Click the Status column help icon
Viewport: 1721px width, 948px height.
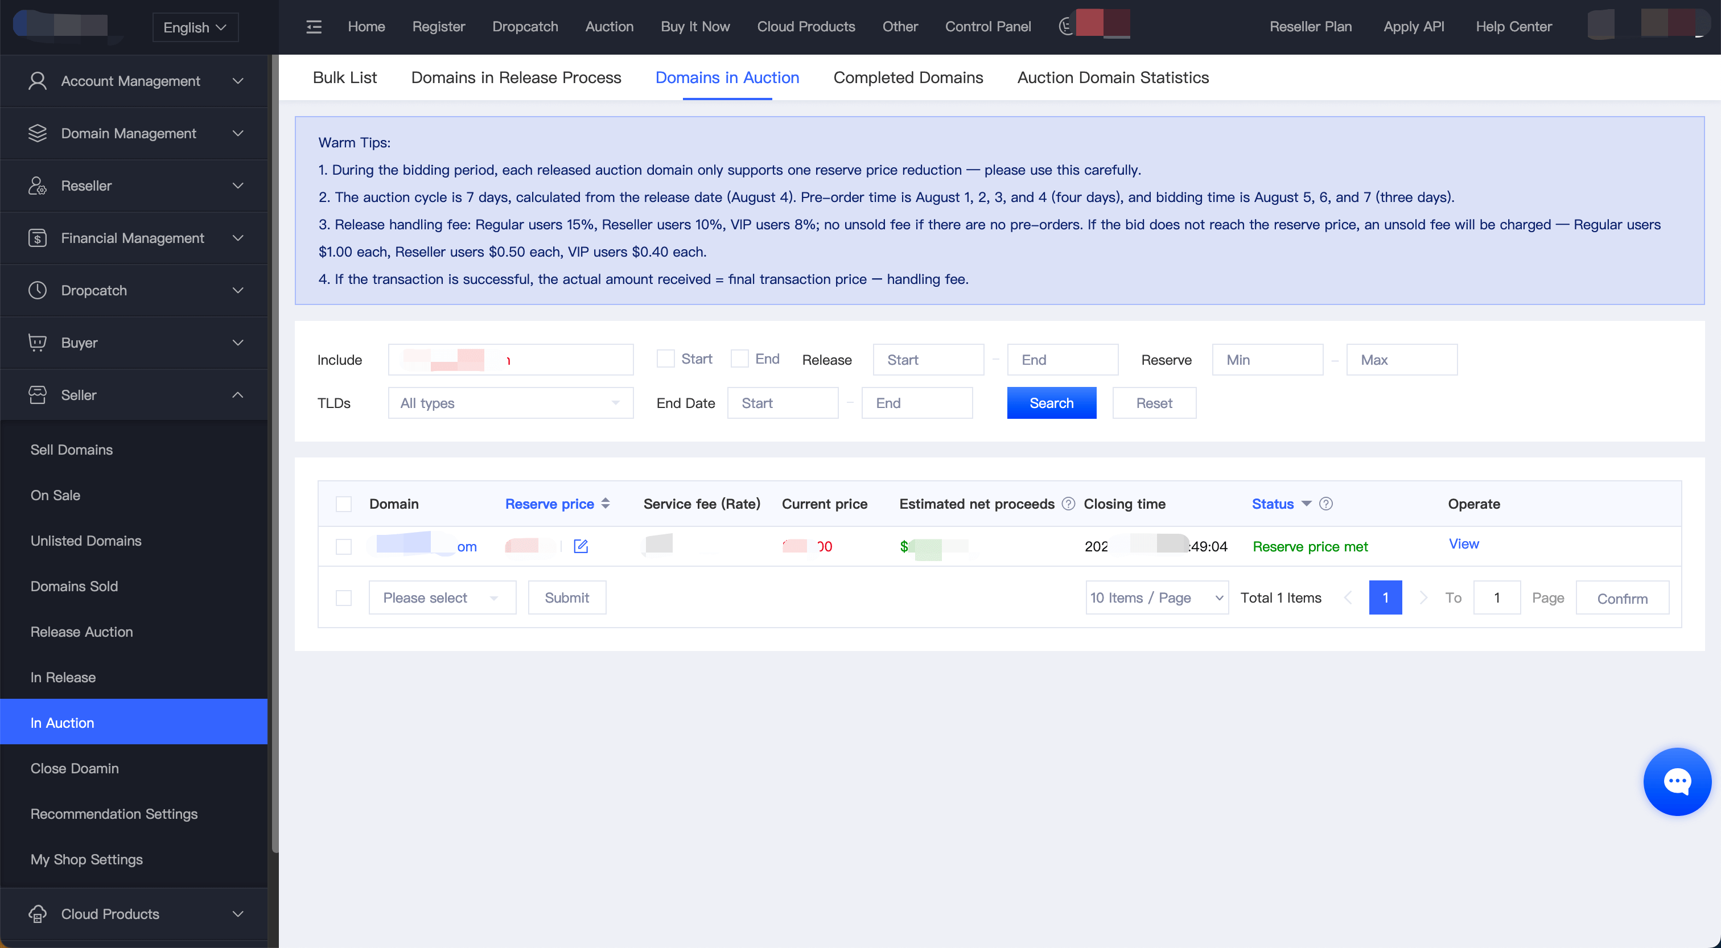click(x=1326, y=504)
